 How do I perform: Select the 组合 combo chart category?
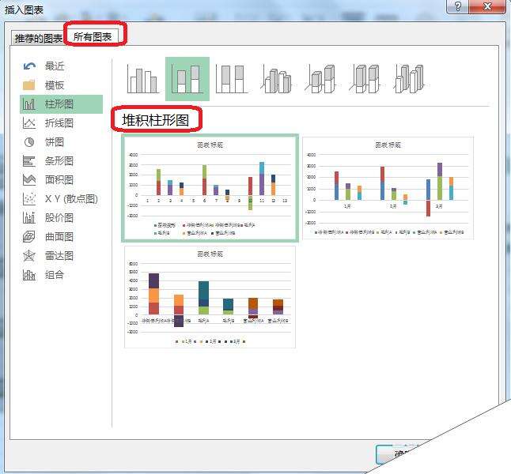click(61, 275)
